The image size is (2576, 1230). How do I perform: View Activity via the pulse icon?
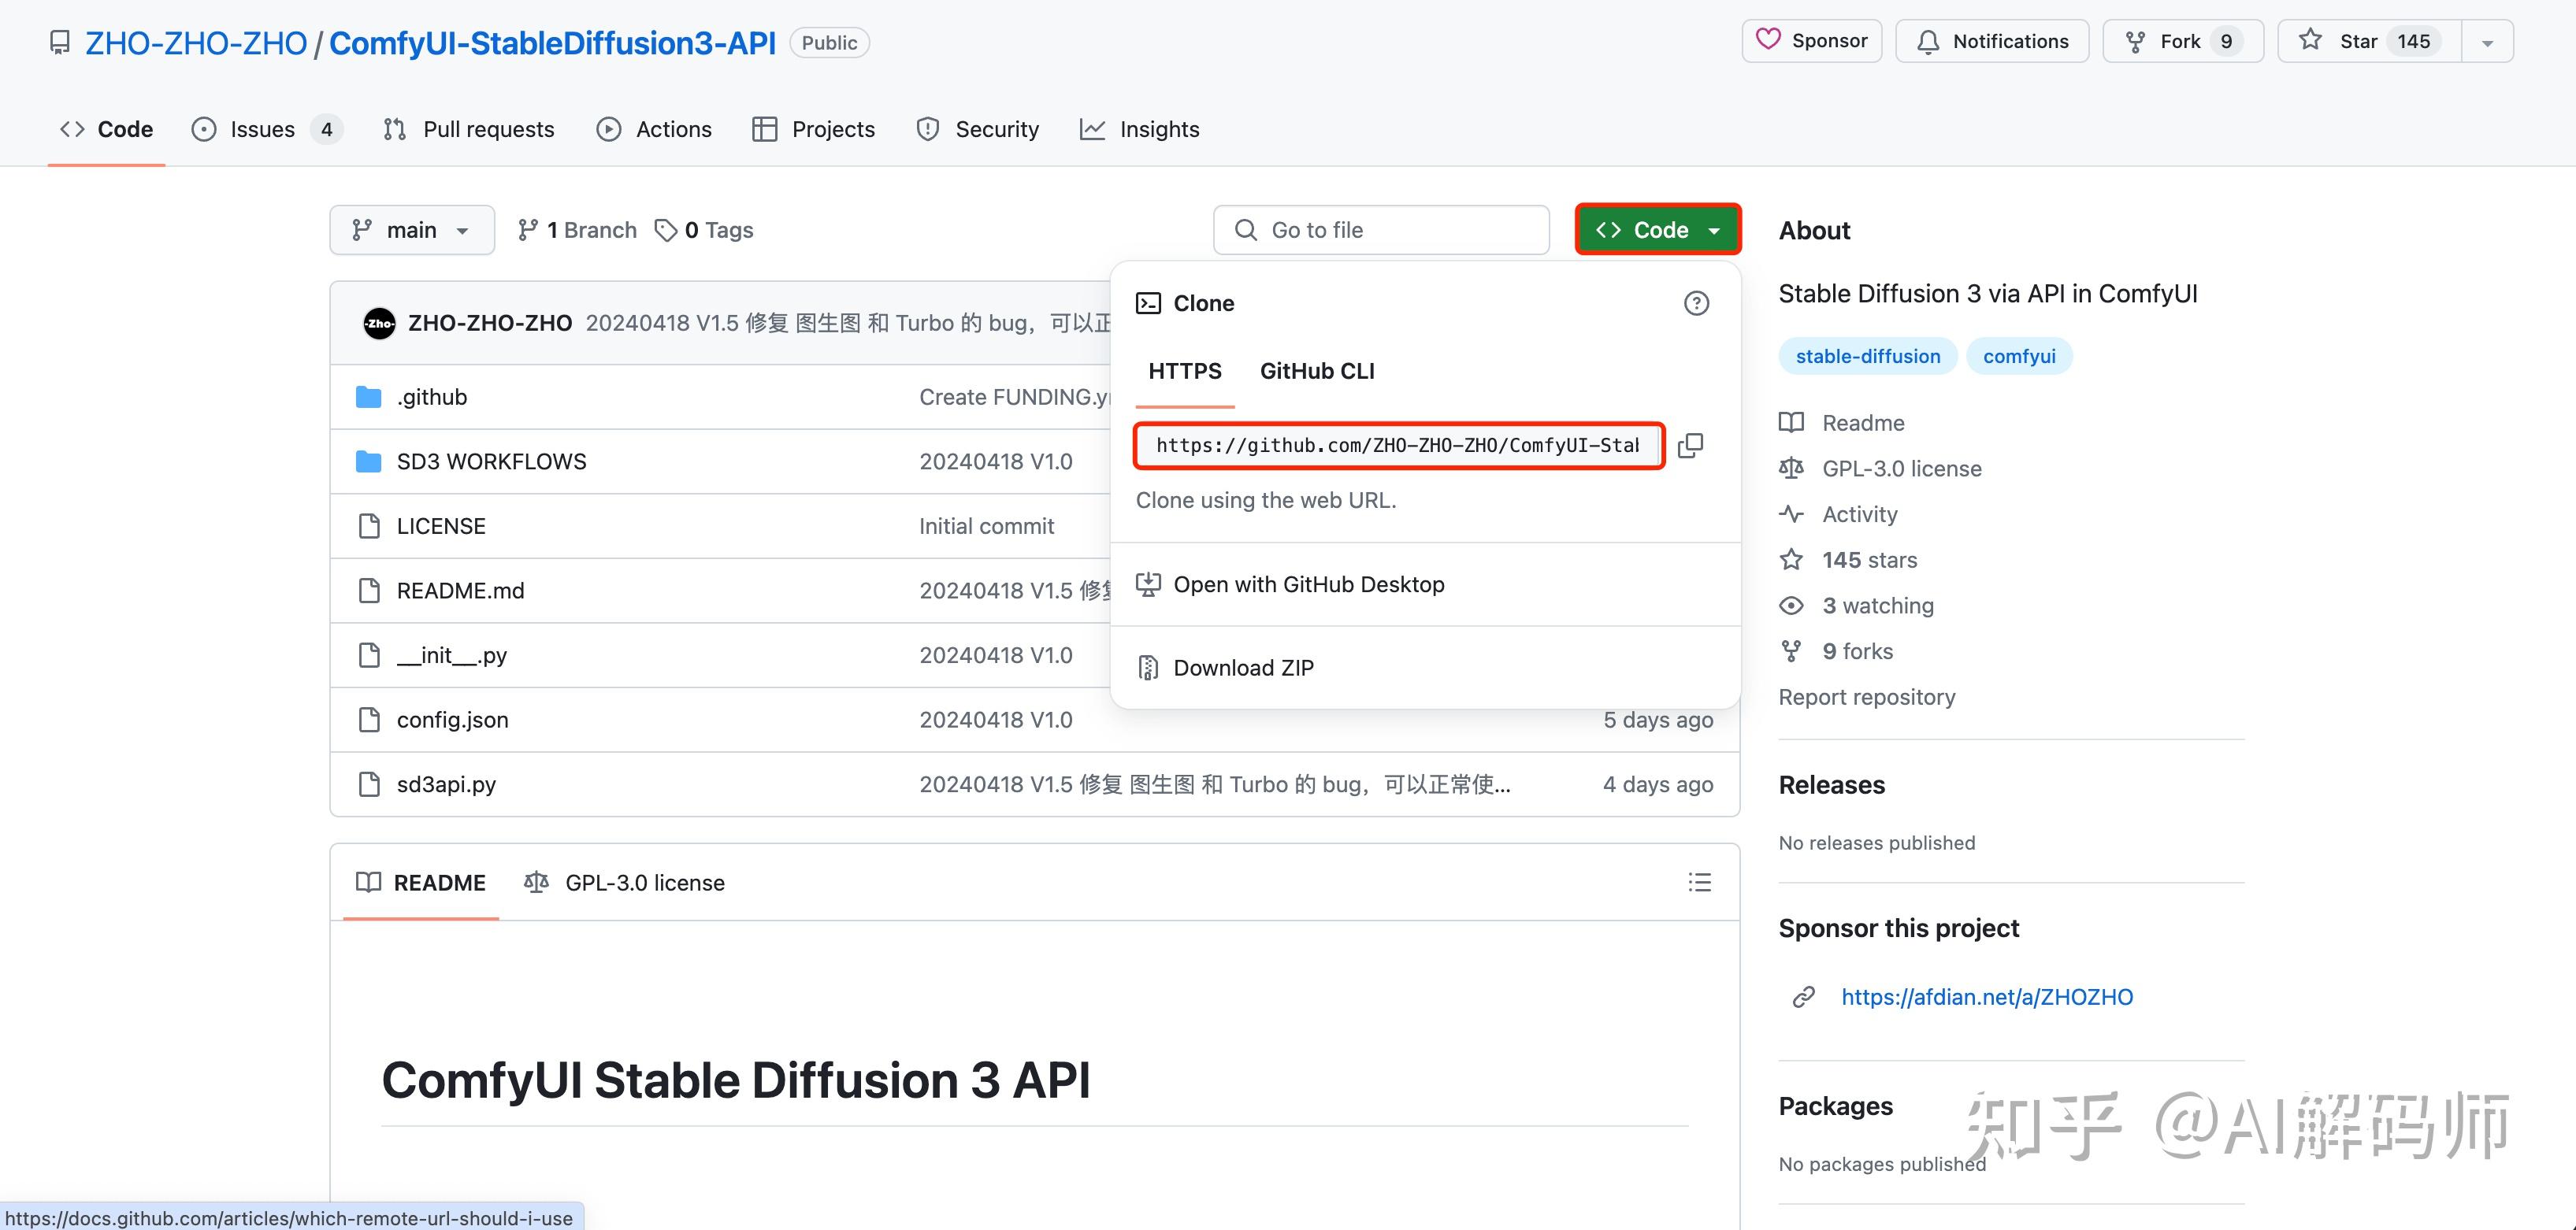tap(1791, 514)
